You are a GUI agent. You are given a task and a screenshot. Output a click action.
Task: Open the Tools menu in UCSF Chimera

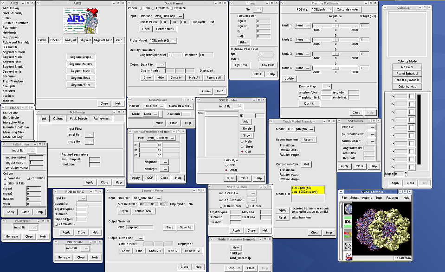click(379, 198)
